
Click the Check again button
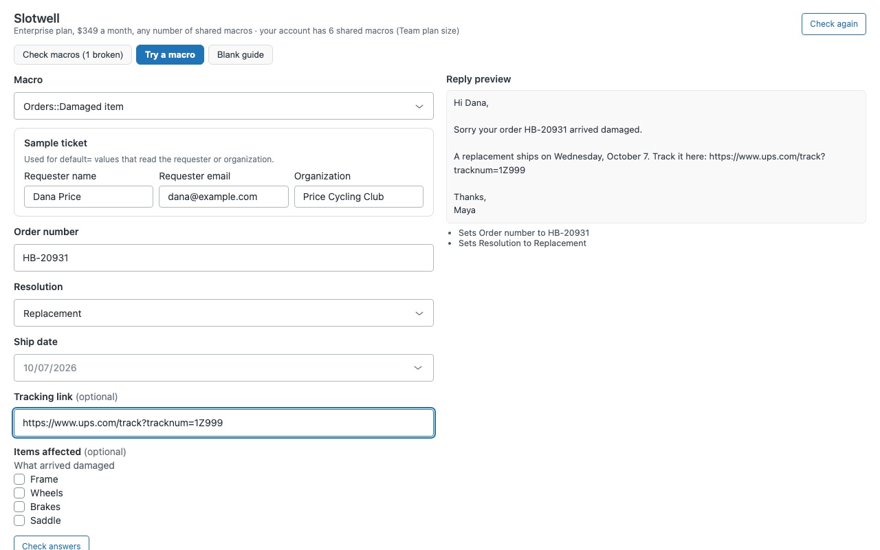click(x=833, y=24)
